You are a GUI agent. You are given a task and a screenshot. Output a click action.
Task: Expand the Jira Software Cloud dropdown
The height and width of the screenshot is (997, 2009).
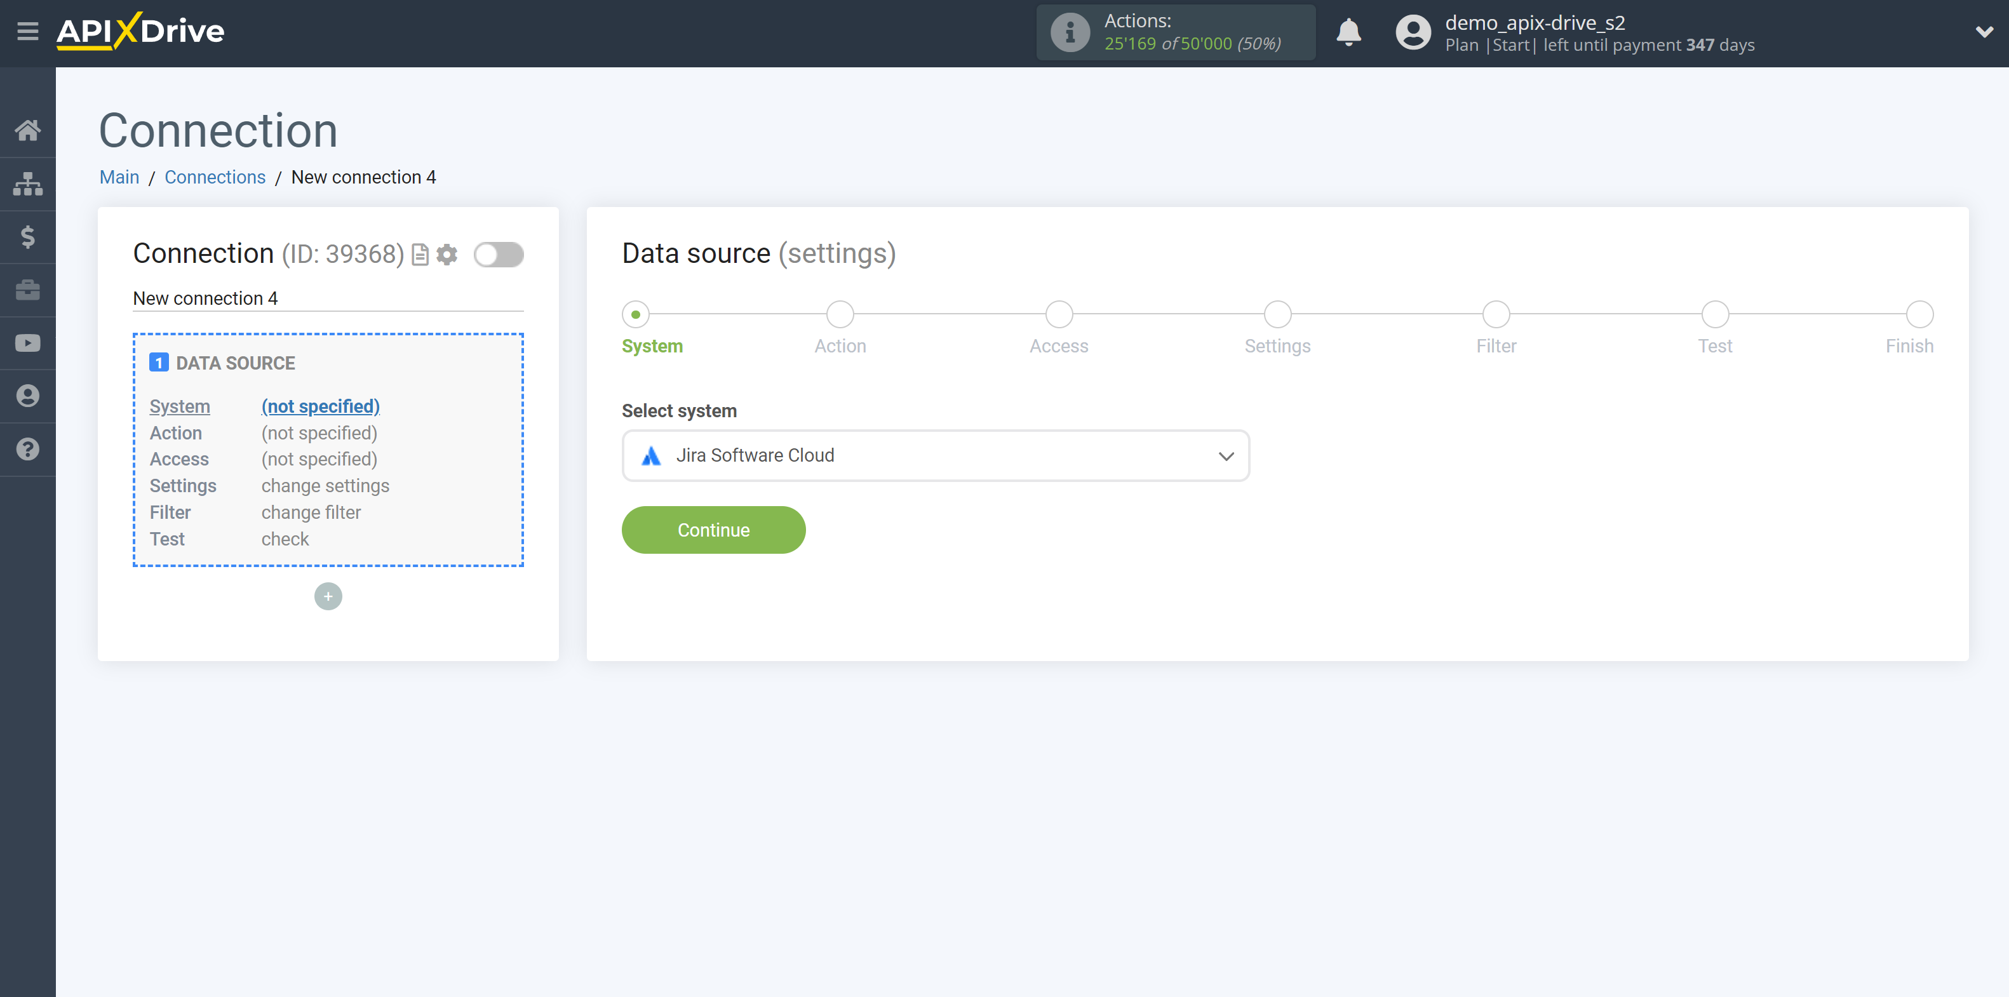[x=1225, y=455]
